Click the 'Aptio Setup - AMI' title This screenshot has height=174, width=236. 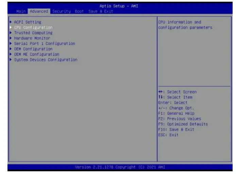tap(119, 6)
